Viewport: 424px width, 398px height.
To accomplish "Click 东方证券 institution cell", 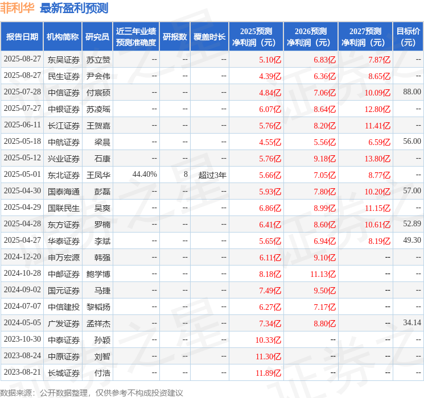I will (x=64, y=225).
